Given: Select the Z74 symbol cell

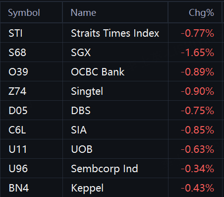Looking at the screenshot, I should (17, 91).
